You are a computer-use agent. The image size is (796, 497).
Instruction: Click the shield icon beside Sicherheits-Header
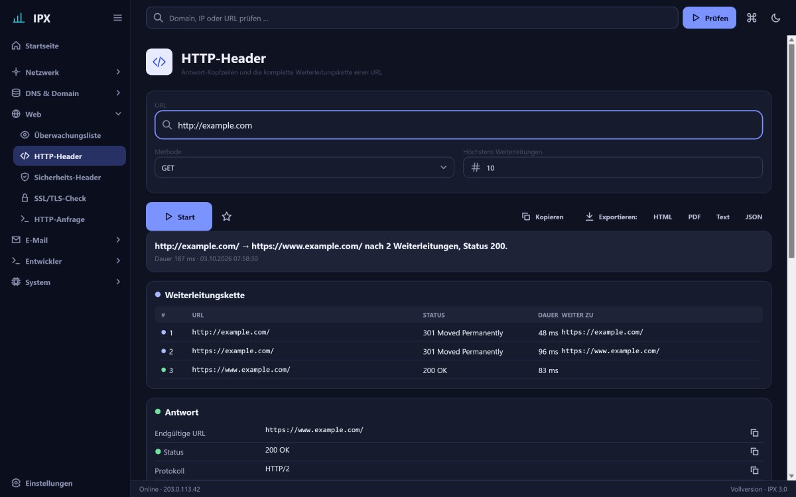[25, 178]
